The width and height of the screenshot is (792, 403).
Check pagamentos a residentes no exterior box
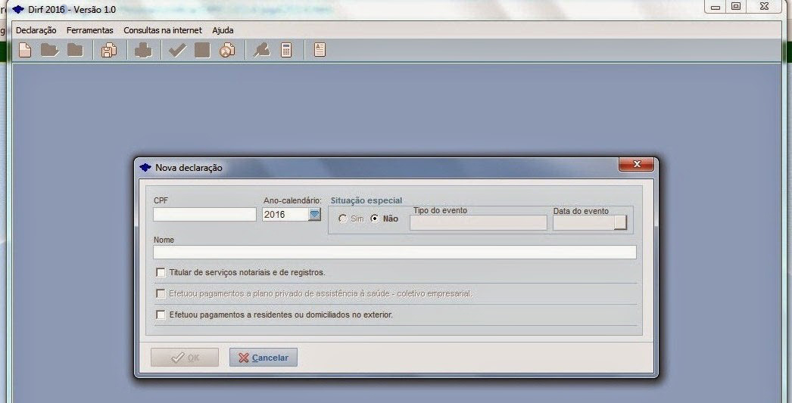click(161, 315)
